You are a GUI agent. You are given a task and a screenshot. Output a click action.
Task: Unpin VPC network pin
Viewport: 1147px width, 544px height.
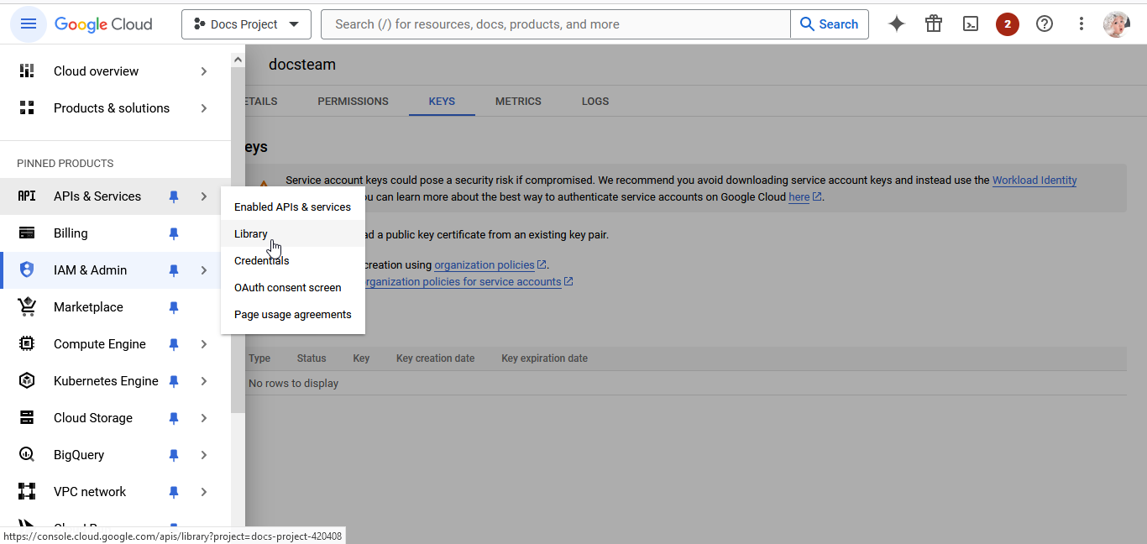coord(174,492)
